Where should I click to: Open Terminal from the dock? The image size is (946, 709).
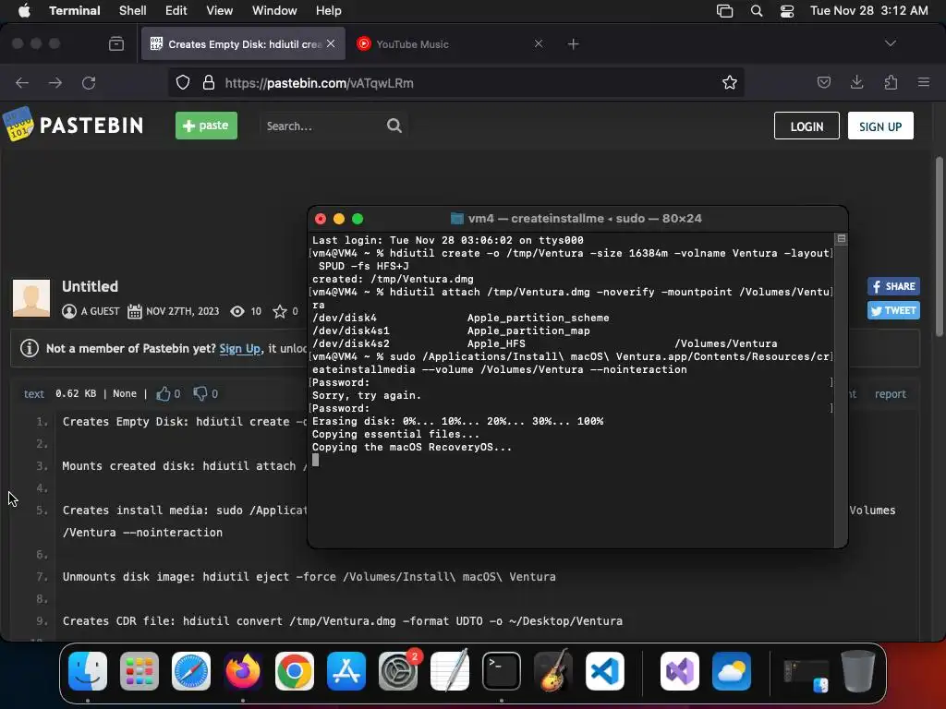[x=502, y=671]
